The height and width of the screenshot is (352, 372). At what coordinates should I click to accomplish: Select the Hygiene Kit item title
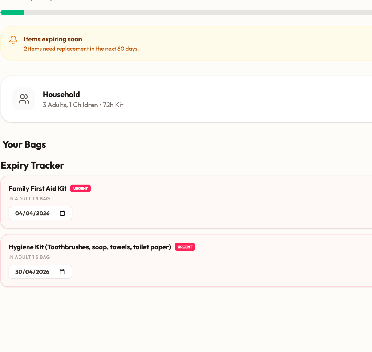[x=90, y=247]
